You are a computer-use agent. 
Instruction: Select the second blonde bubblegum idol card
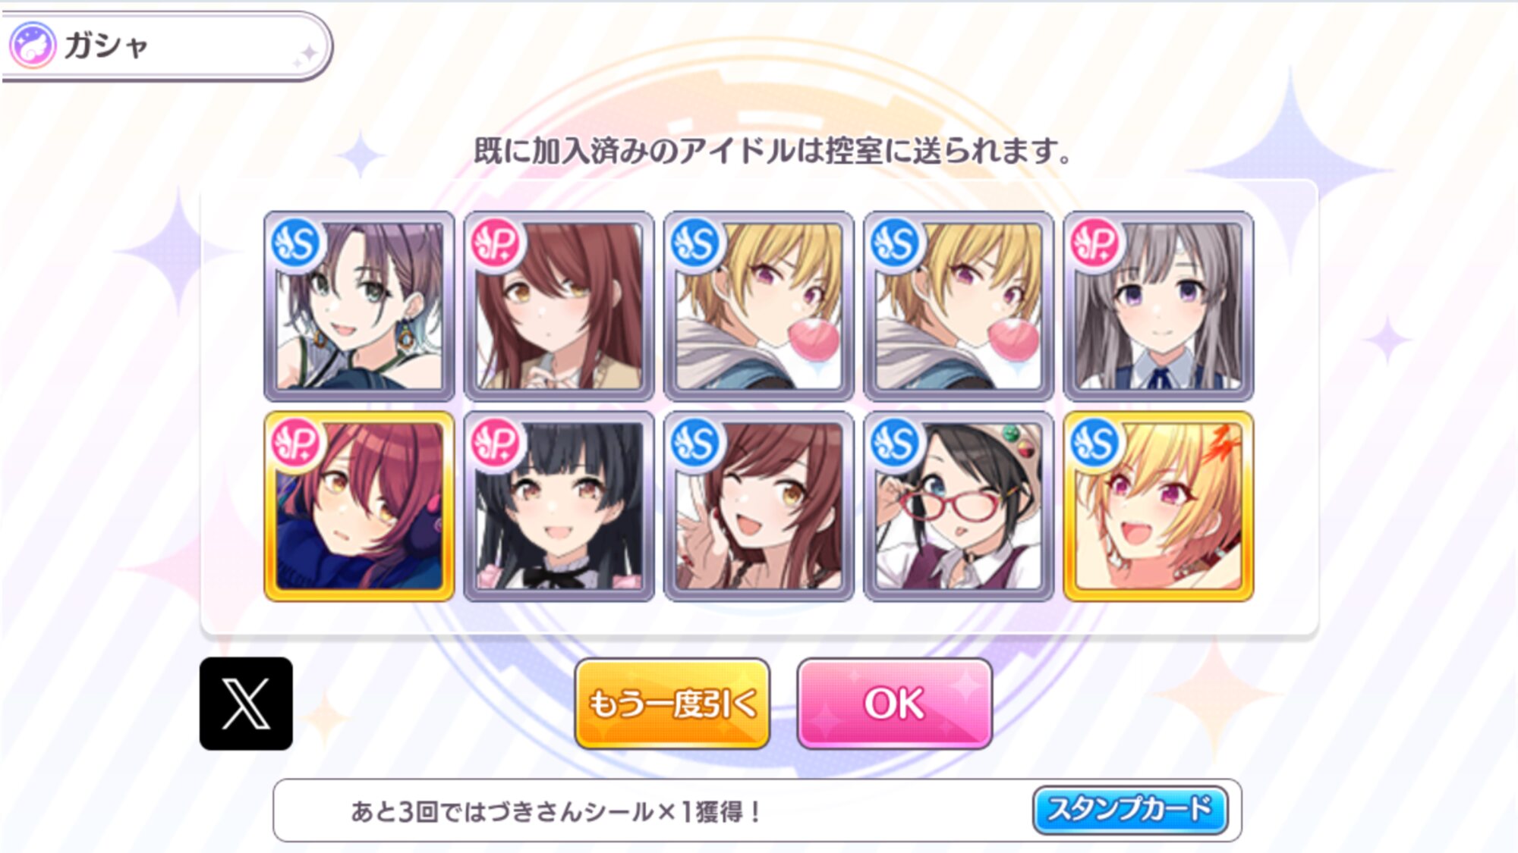959,306
